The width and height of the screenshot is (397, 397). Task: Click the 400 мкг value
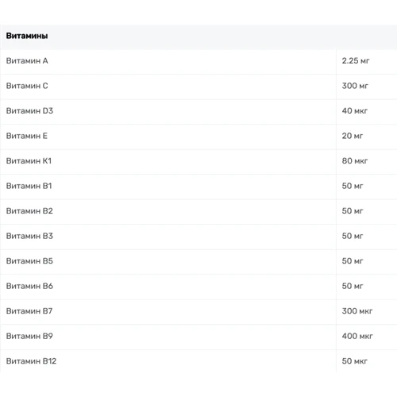pos(357,336)
